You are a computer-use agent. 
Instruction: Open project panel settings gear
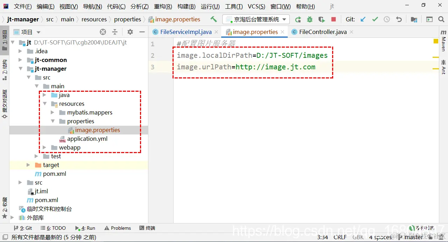tap(130, 32)
